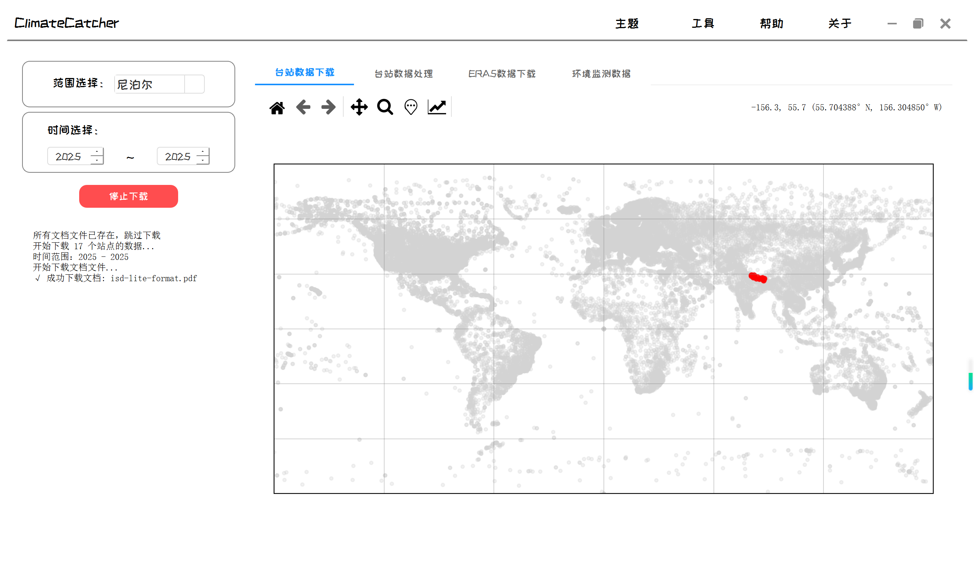
Task: Open the 工具 tools menu
Action: point(703,24)
